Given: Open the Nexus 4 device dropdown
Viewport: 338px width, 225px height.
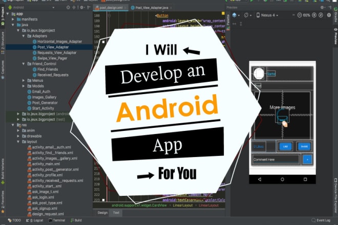Looking at the screenshot, I should (267, 15).
